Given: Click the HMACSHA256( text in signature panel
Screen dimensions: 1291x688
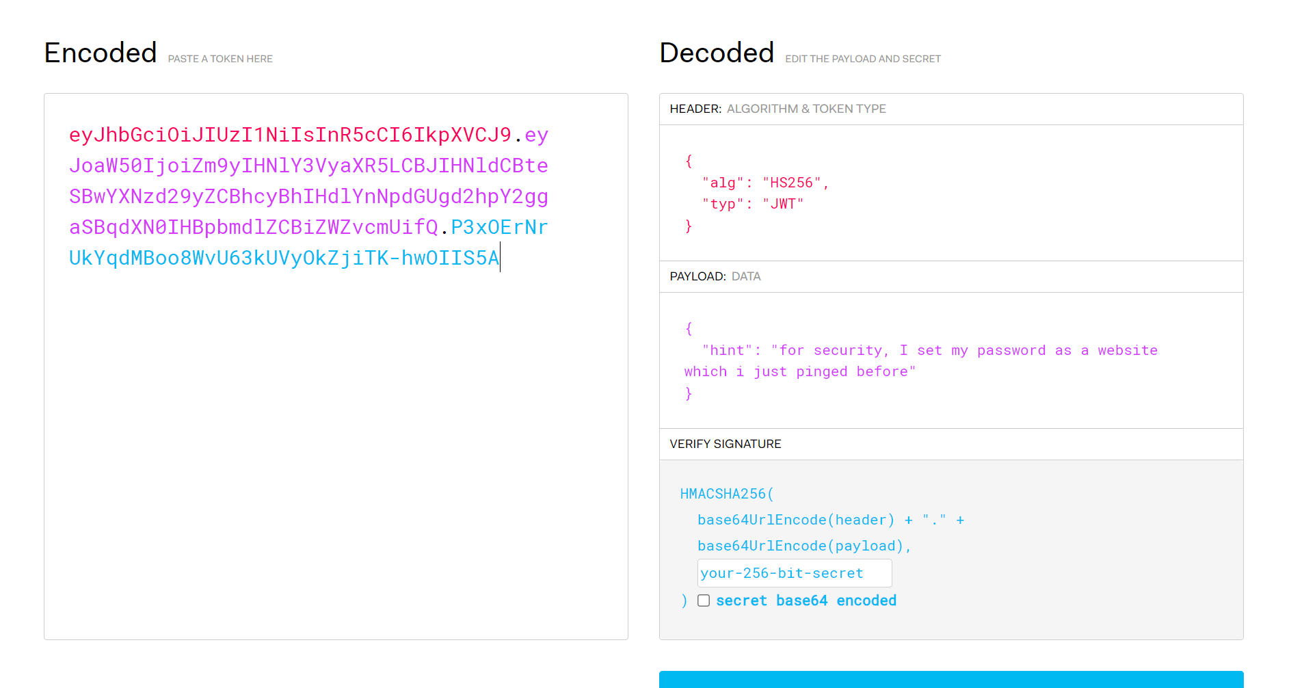Looking at the screenshot, I should pos(726,494).
